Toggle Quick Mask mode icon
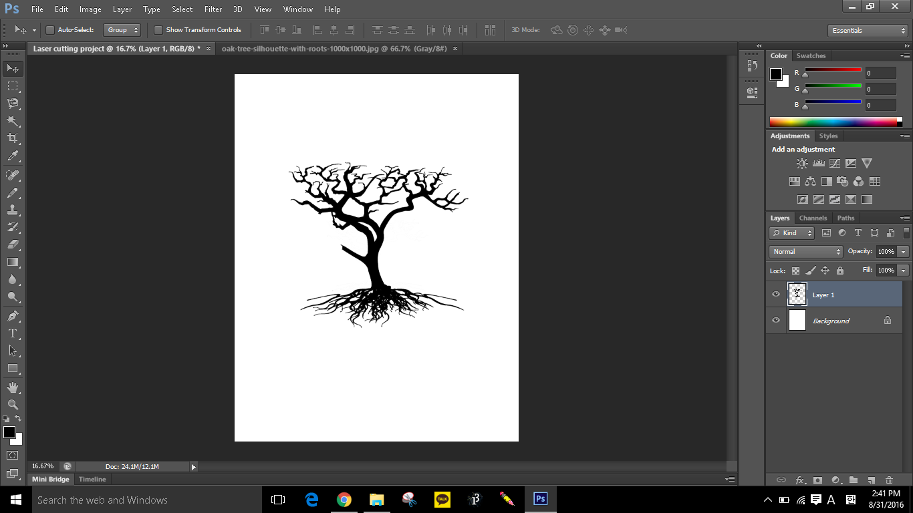Image resolution: width=913 pixels, height=513 pixels. coord(13,456)
